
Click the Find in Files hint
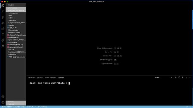[x=112, y=56]
